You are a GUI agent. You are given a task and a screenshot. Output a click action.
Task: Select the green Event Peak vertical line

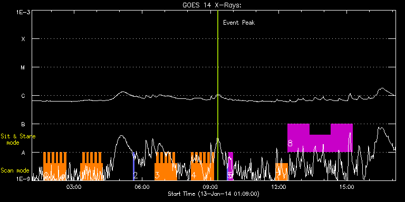[x=218, y=95]
